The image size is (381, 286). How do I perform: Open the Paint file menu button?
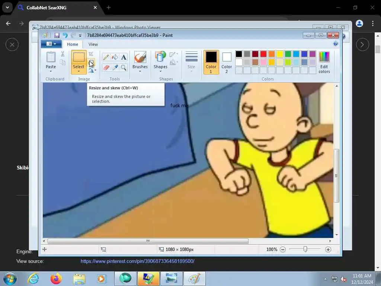[51, 44]
